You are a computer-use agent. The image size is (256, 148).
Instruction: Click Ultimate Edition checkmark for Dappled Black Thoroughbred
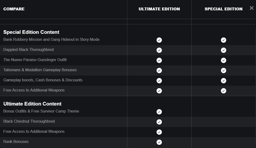[159, 50]
